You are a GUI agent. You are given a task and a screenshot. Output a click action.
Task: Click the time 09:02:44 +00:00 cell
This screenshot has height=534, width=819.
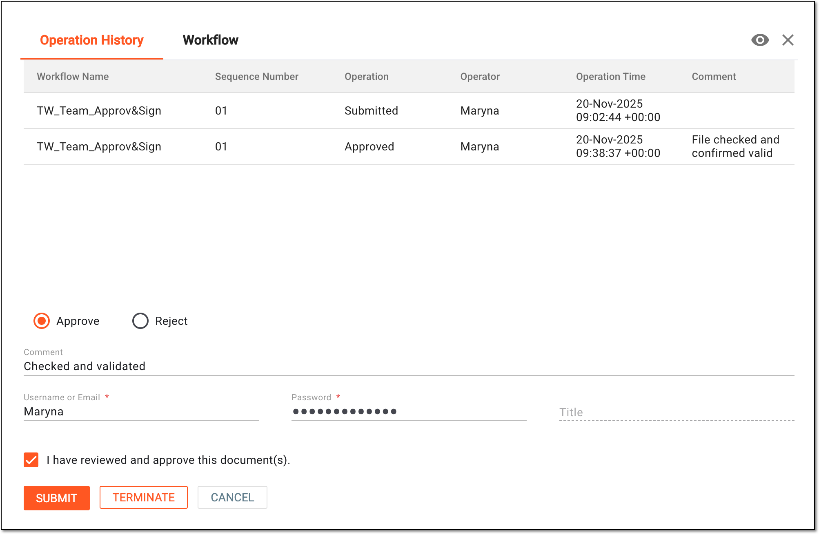point(618,110)
